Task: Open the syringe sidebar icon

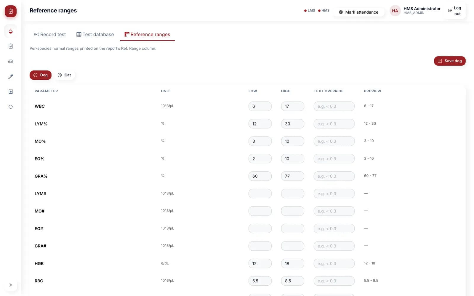Action: (11, 77)
